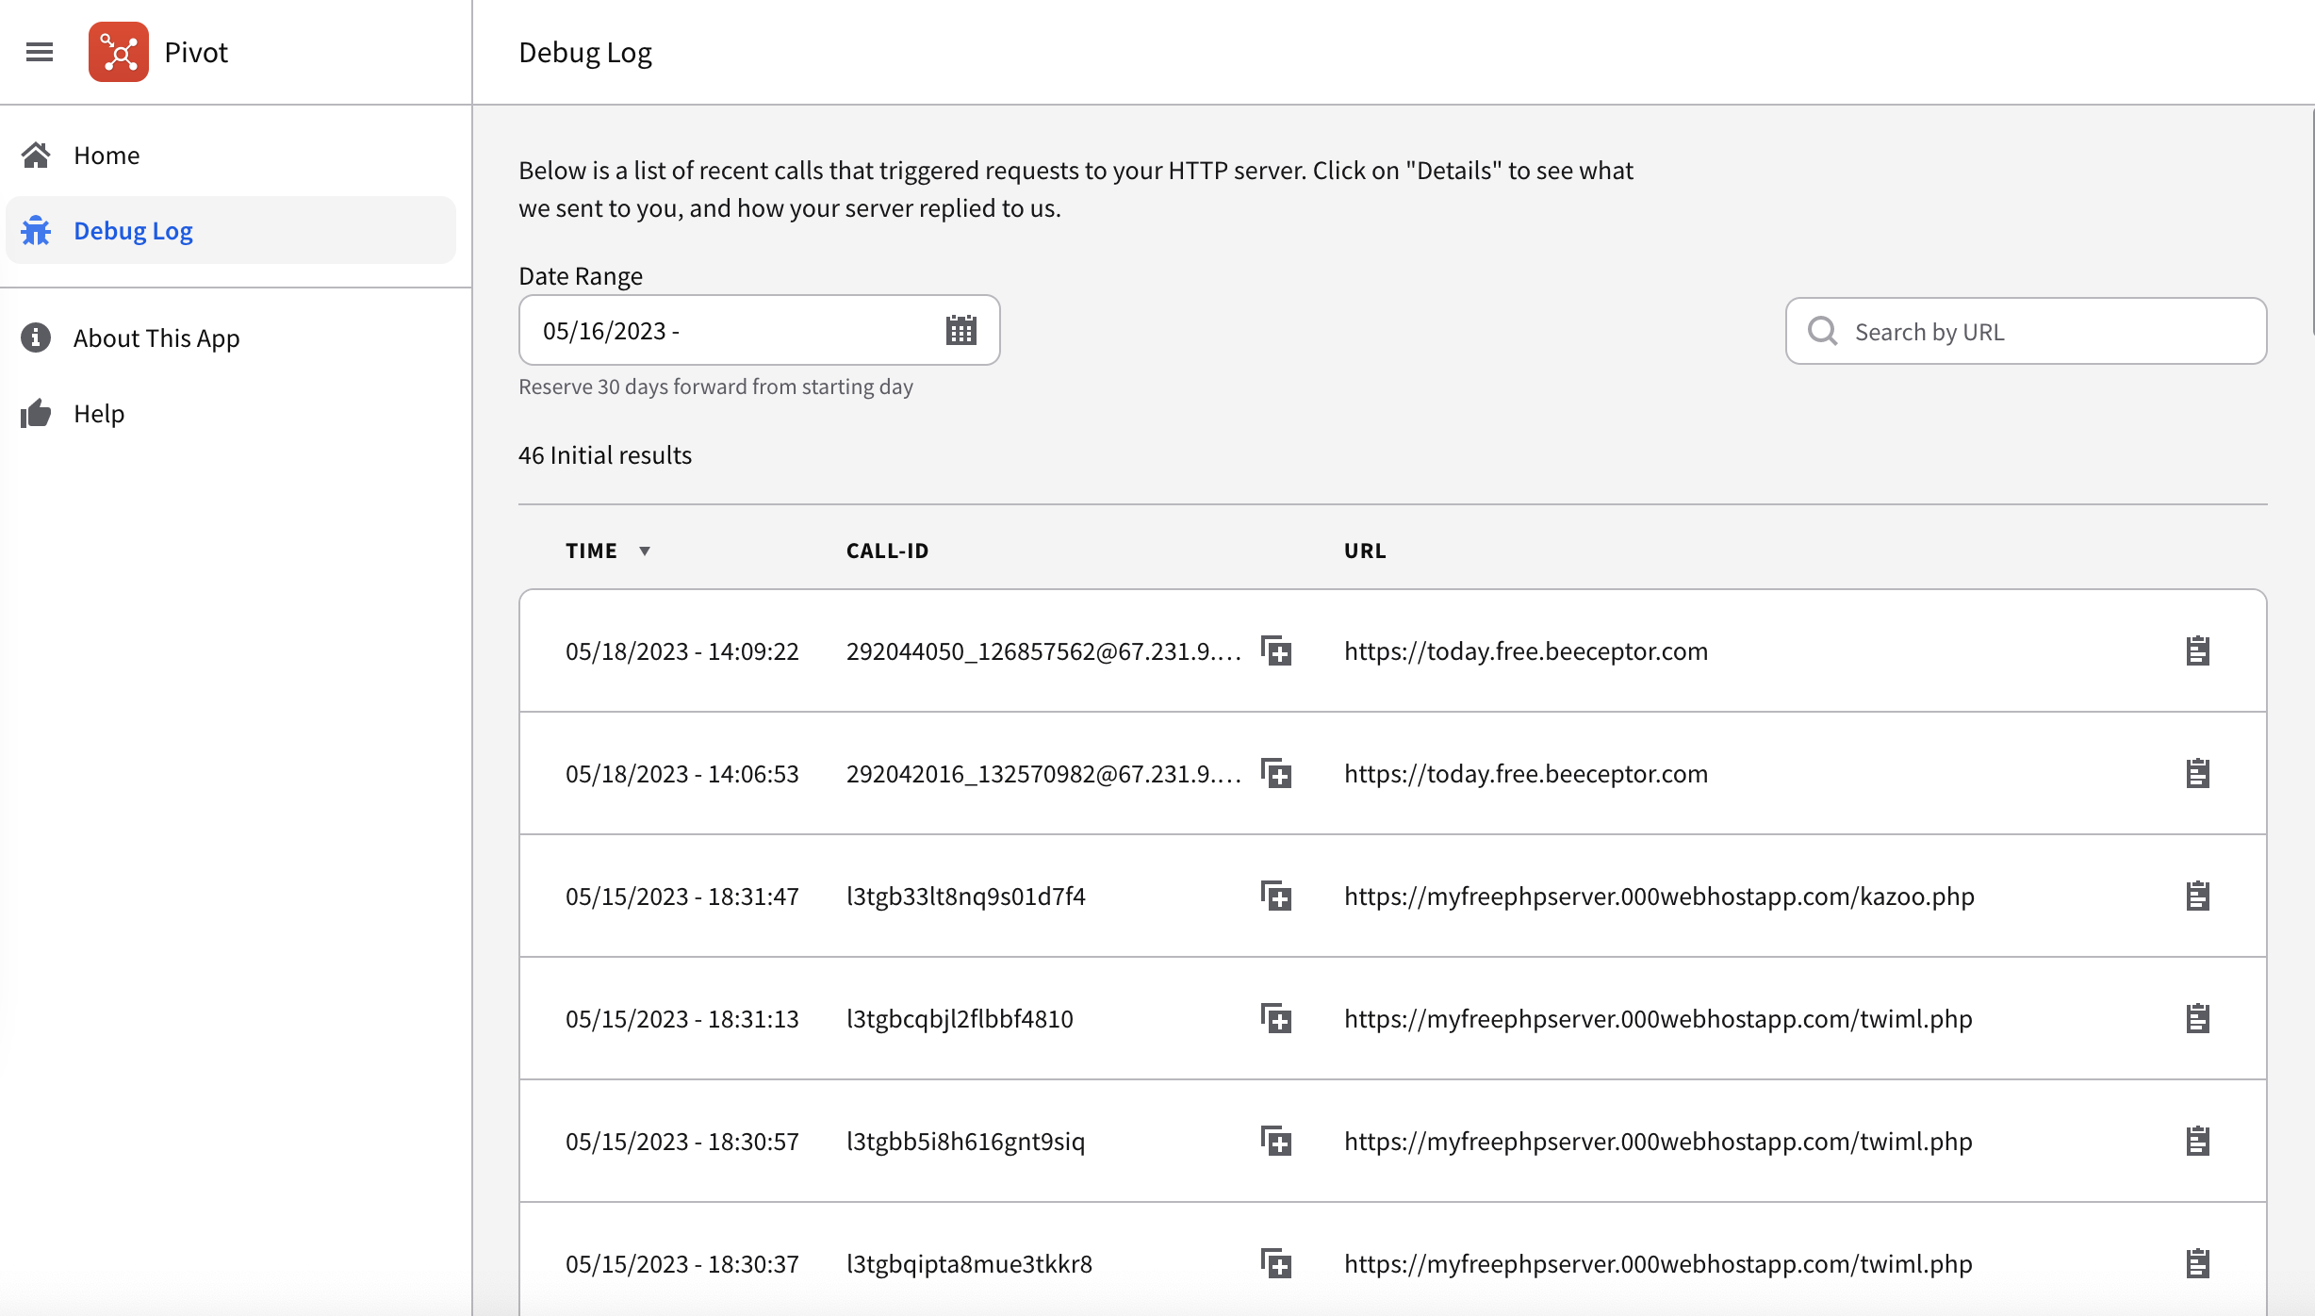View details for the 18:30:37 call

2197,1264
